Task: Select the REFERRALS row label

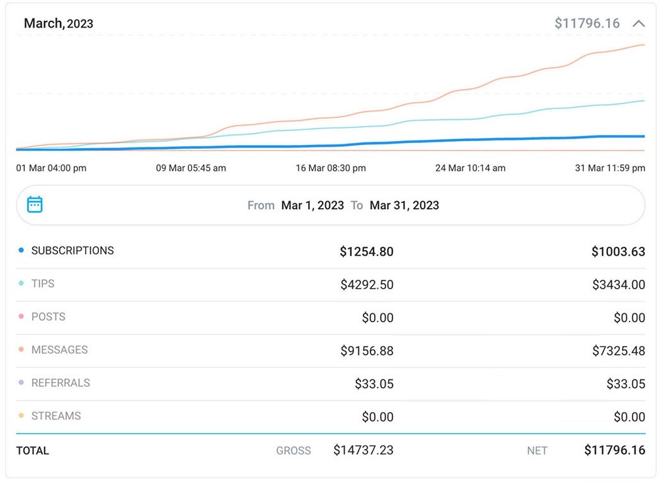Action: [60, 383]
